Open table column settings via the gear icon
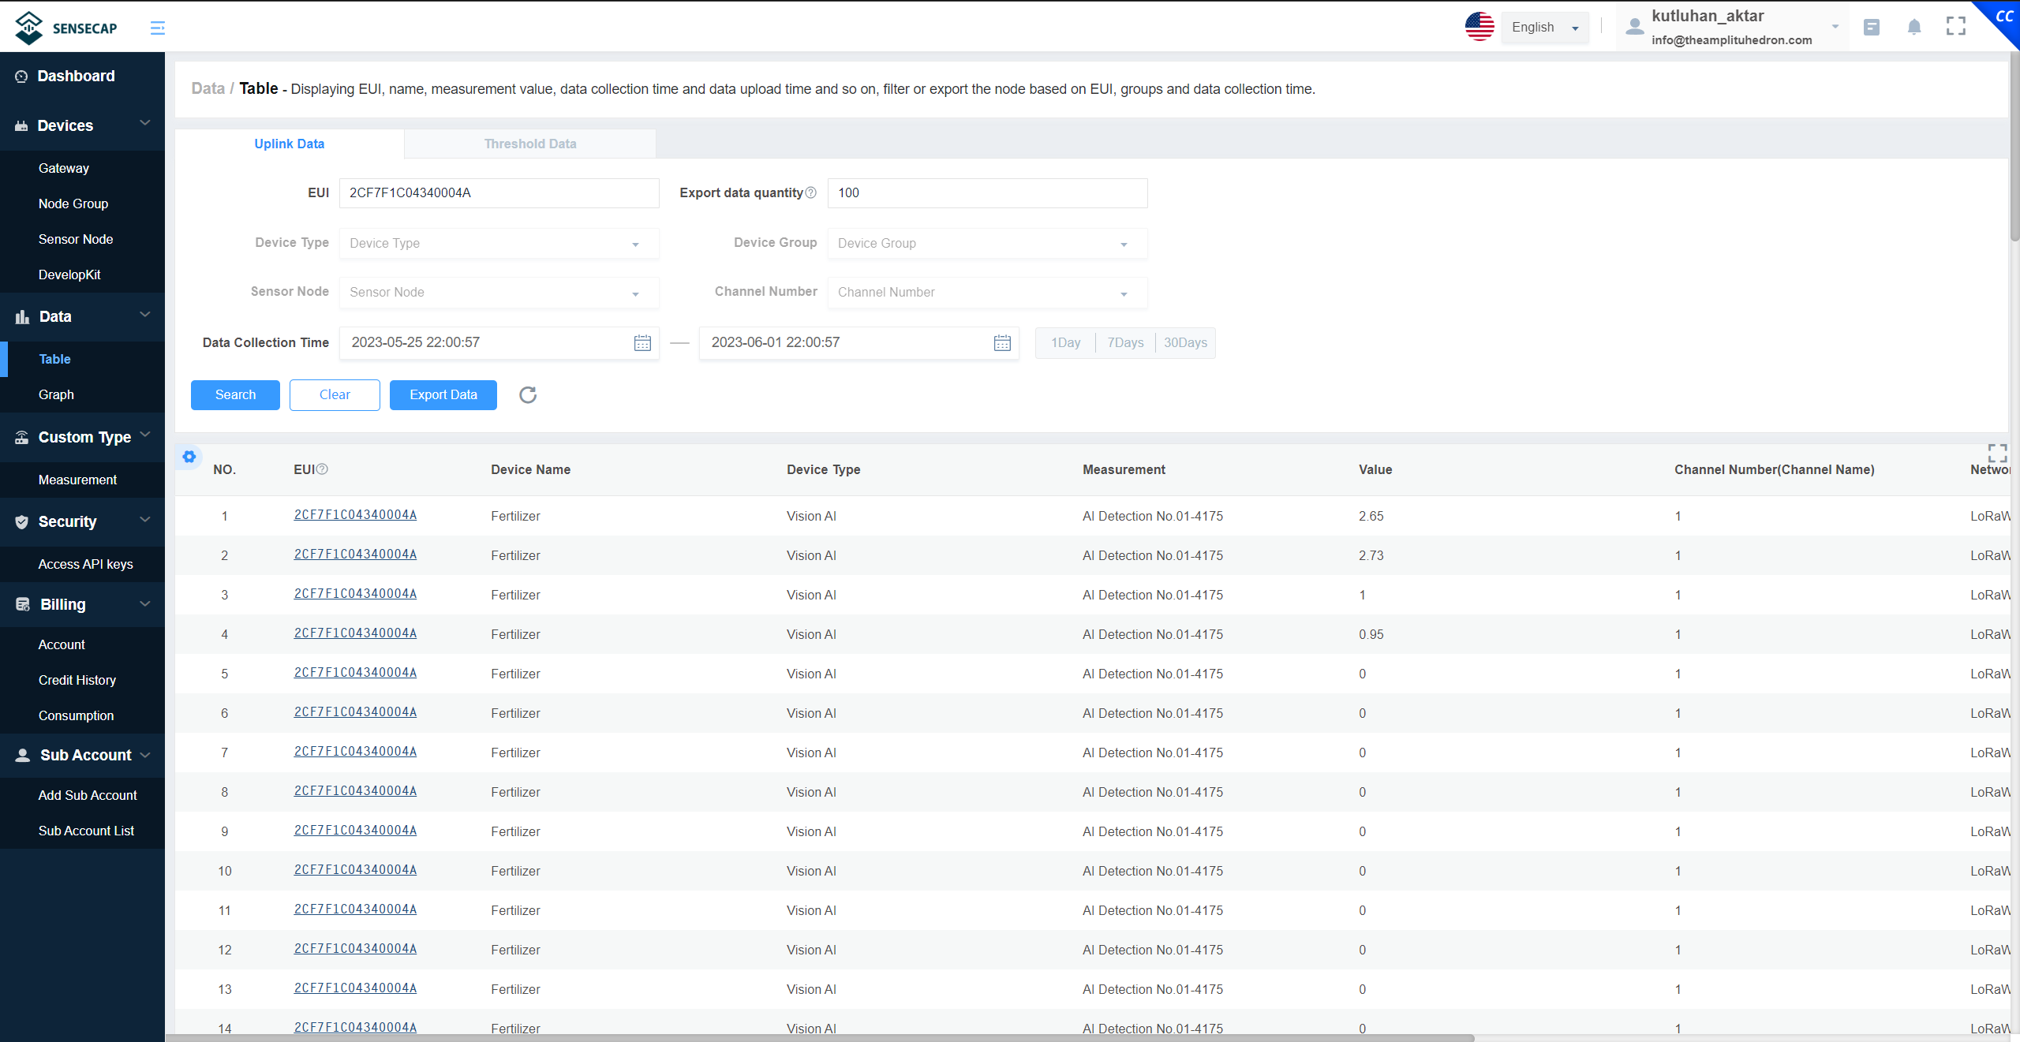Image resolution: width=2020 pixels, height=1042 pixels. [189, 457]
